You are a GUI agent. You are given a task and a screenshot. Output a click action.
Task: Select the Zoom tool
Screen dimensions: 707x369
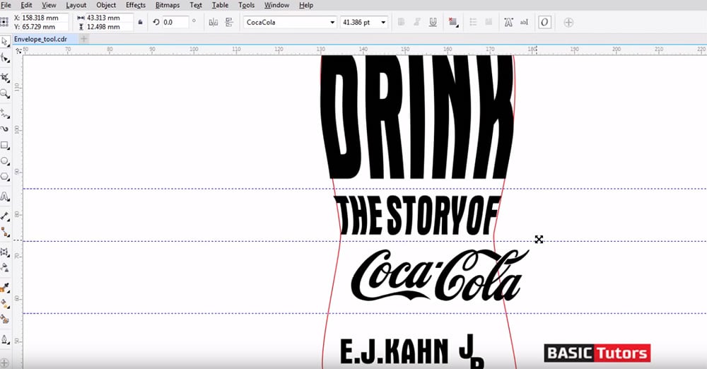[x=5, y=93]
